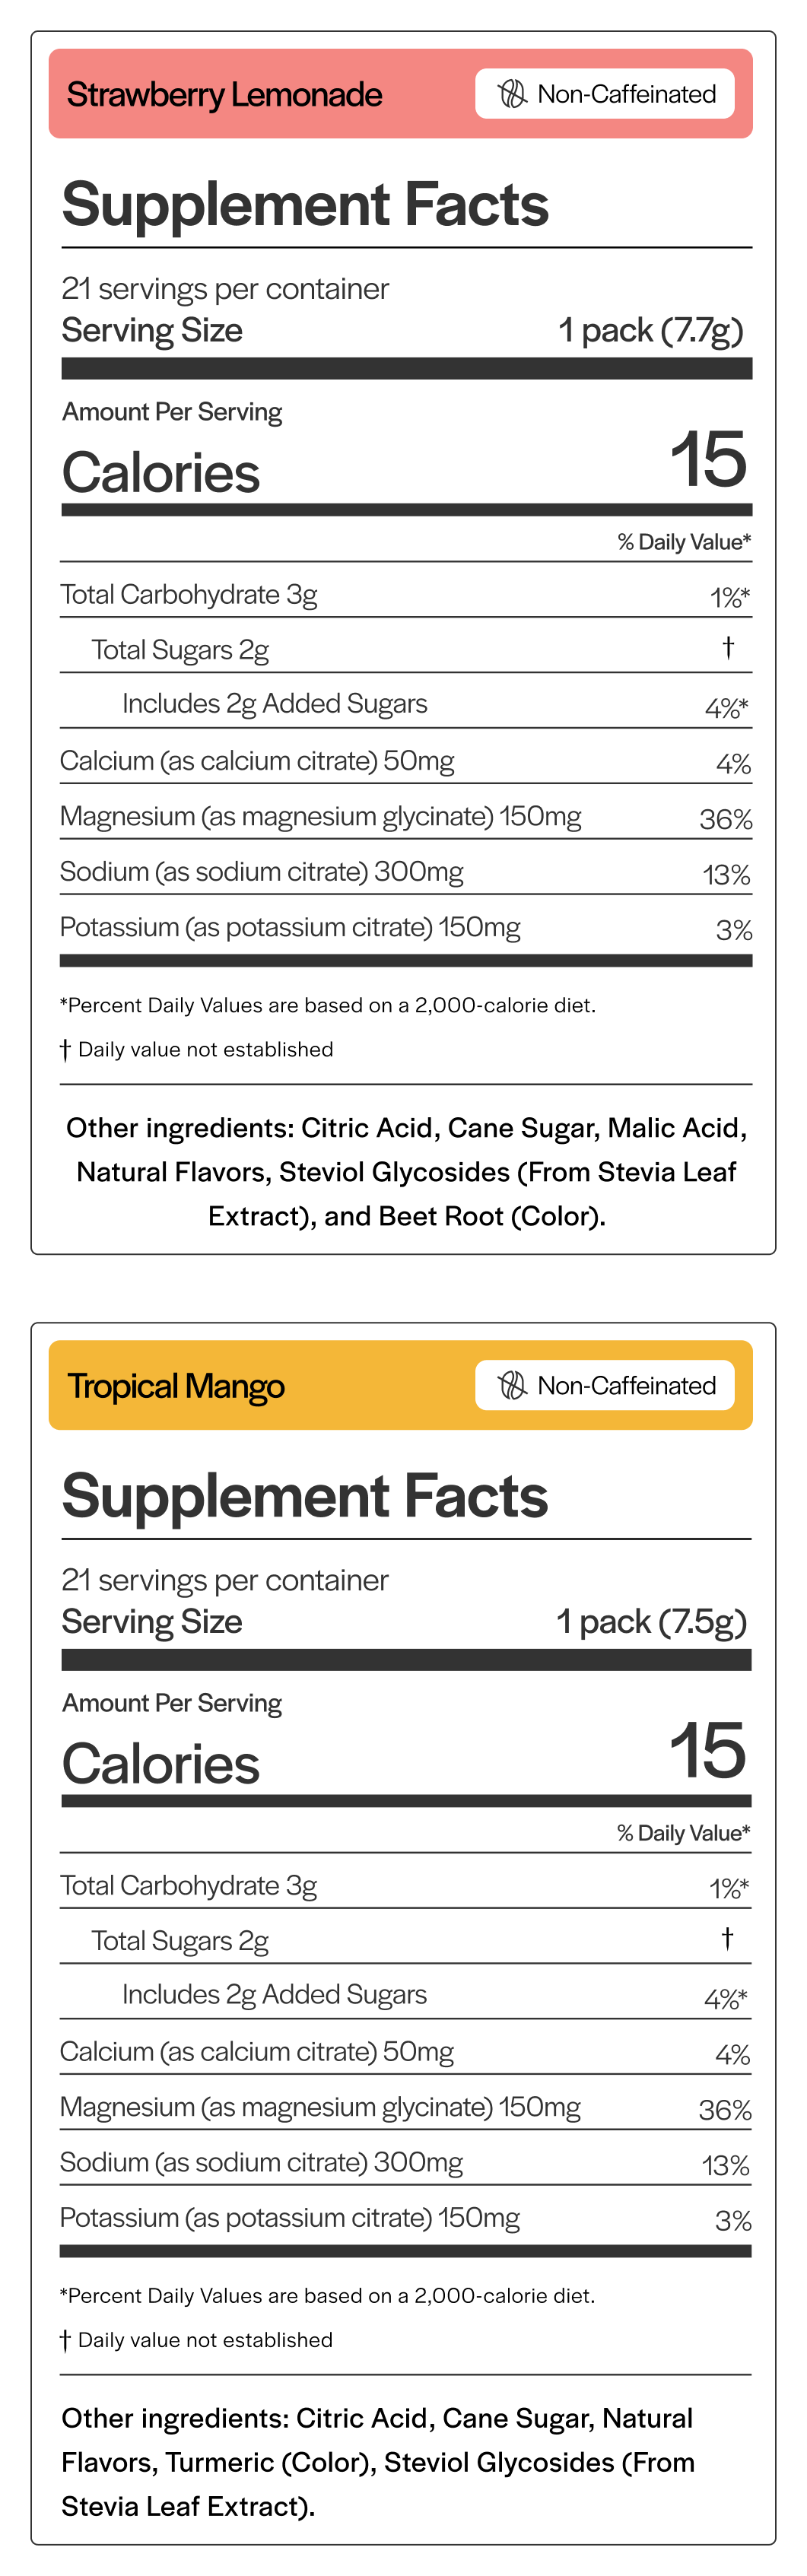This screenshot has height=2576, width=807.
Task: Select the Strawberry Lemonade Non-Caffeinated badge
Action: point(605,94)
